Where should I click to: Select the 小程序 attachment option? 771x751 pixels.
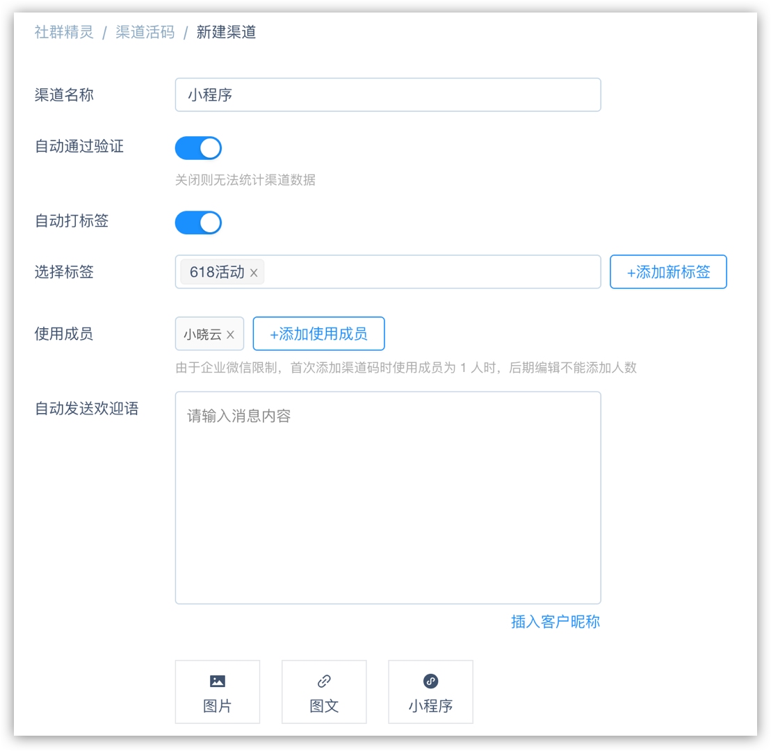point(431,691)
